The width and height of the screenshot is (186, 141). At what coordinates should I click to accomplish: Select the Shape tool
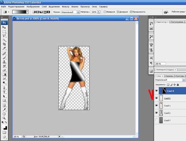[x=4, y=100]
